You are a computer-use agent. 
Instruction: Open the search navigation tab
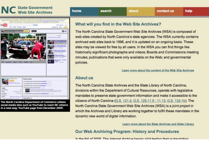(x=113, y=12)
